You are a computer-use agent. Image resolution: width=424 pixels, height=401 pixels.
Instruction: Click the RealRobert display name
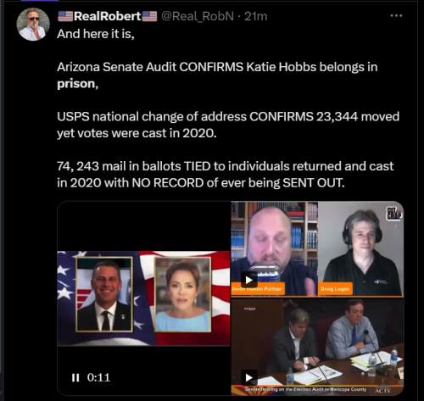click(x=107, y=16)
